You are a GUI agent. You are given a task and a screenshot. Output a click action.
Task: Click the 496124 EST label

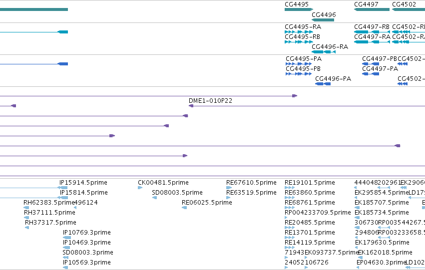click(x=86, y=203)
